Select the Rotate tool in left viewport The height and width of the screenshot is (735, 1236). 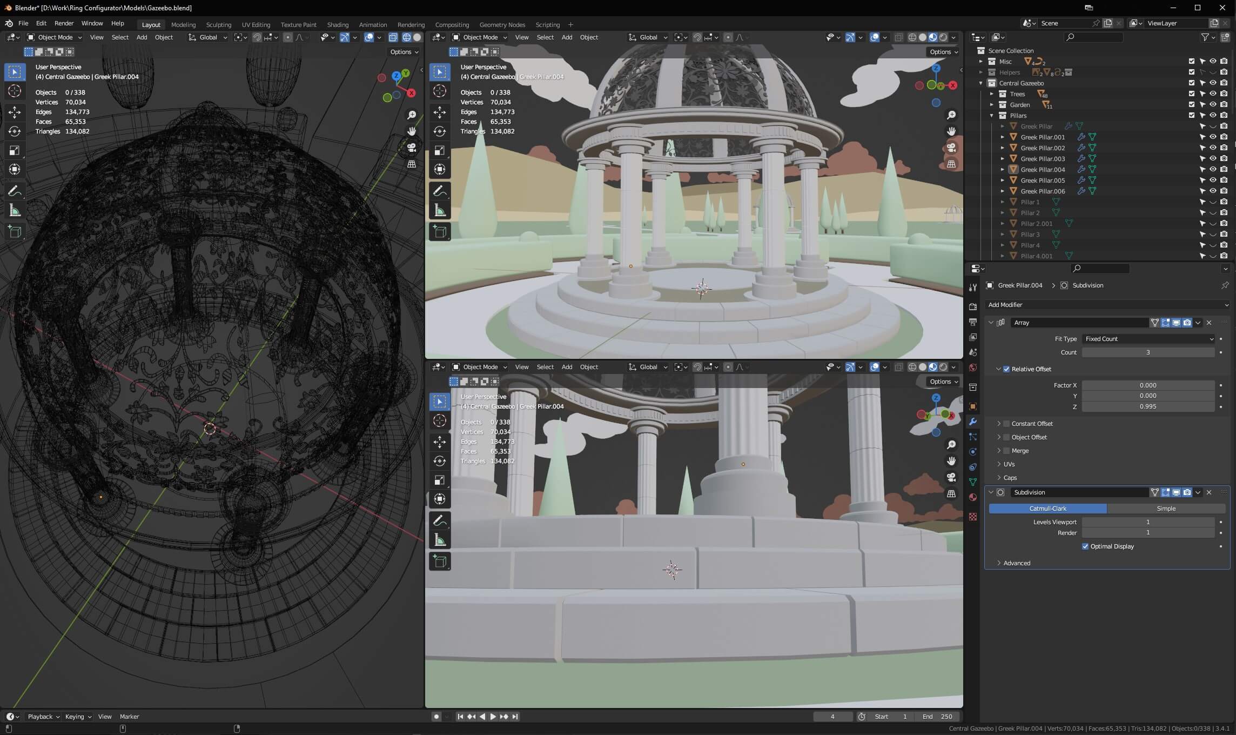(x=15, y=131)
